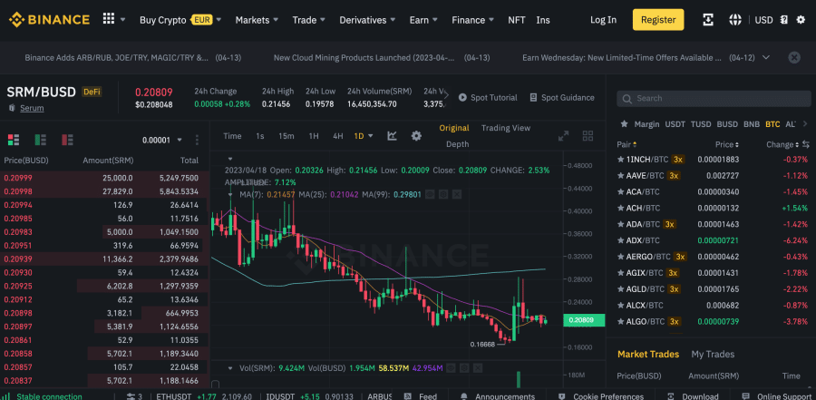The height and width of the screenshot is (400, 816).
Task: Collapse the volume indicator legend arrow
Action: [230, 367]
